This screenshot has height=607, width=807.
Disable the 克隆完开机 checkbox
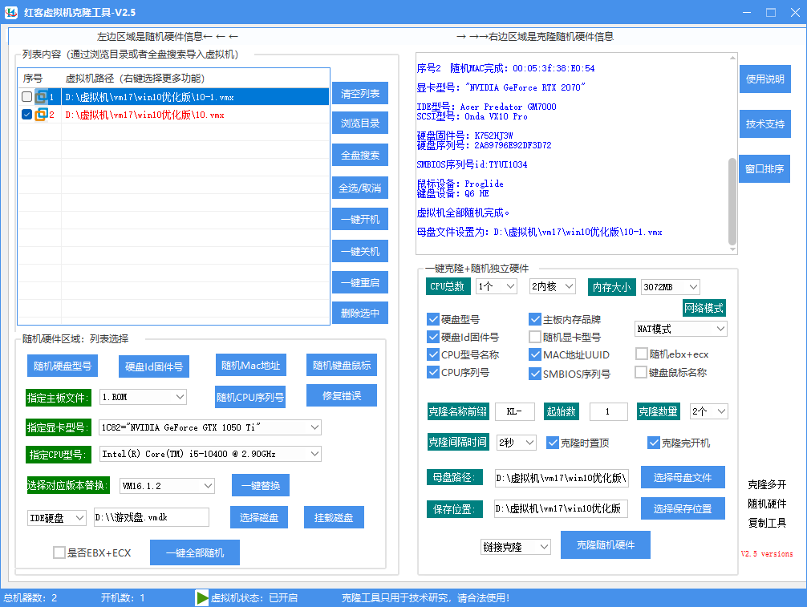click(654, 443)
